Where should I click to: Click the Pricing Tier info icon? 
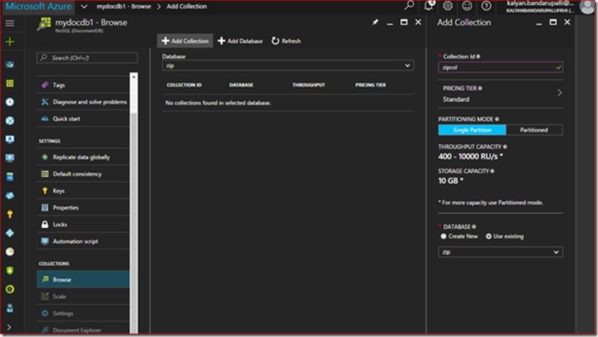pos(480,89)
